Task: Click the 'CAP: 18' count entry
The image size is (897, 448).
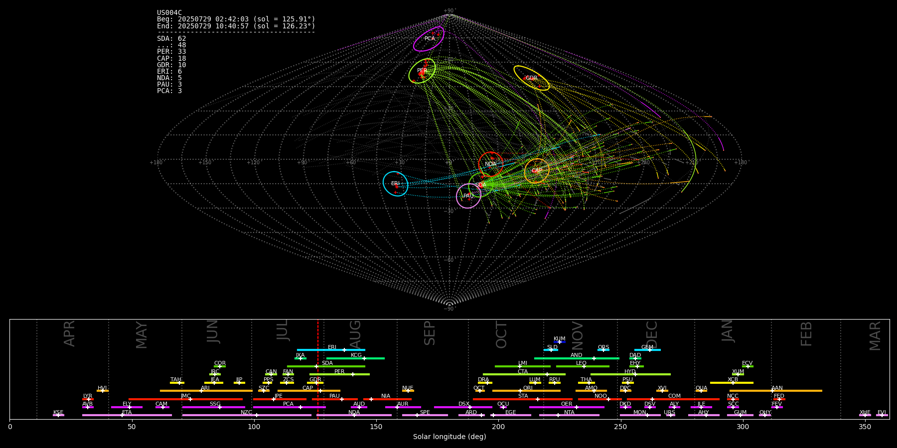Action: tap(171, 59)
